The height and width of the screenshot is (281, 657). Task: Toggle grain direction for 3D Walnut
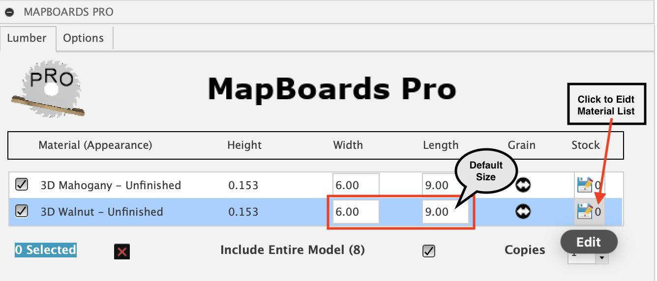pyautogui.click(x=523, y=212)
